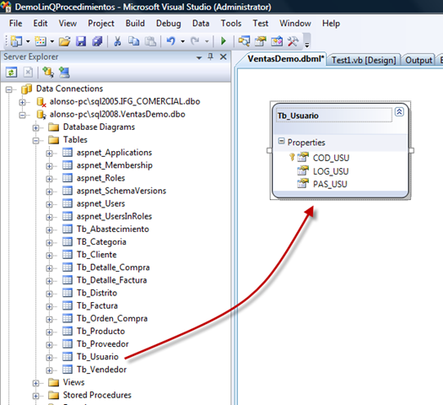The width and height of the screenshot is (443, 405).
Task: Expand the IFG_COMERCIAL.dbo connection node
Action: click(22, 102)
